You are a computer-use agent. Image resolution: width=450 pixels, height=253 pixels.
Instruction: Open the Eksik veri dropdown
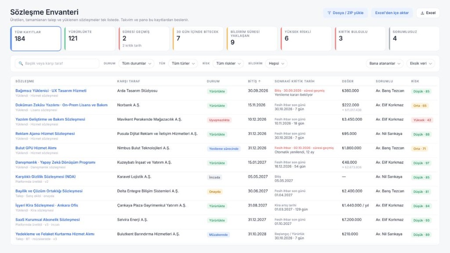(421, 63)
